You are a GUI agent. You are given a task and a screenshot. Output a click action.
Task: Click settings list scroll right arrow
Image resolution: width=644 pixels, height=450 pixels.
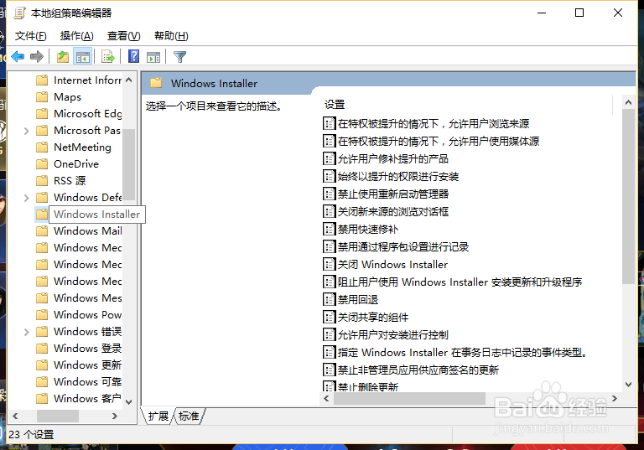(x=615, y=398)
